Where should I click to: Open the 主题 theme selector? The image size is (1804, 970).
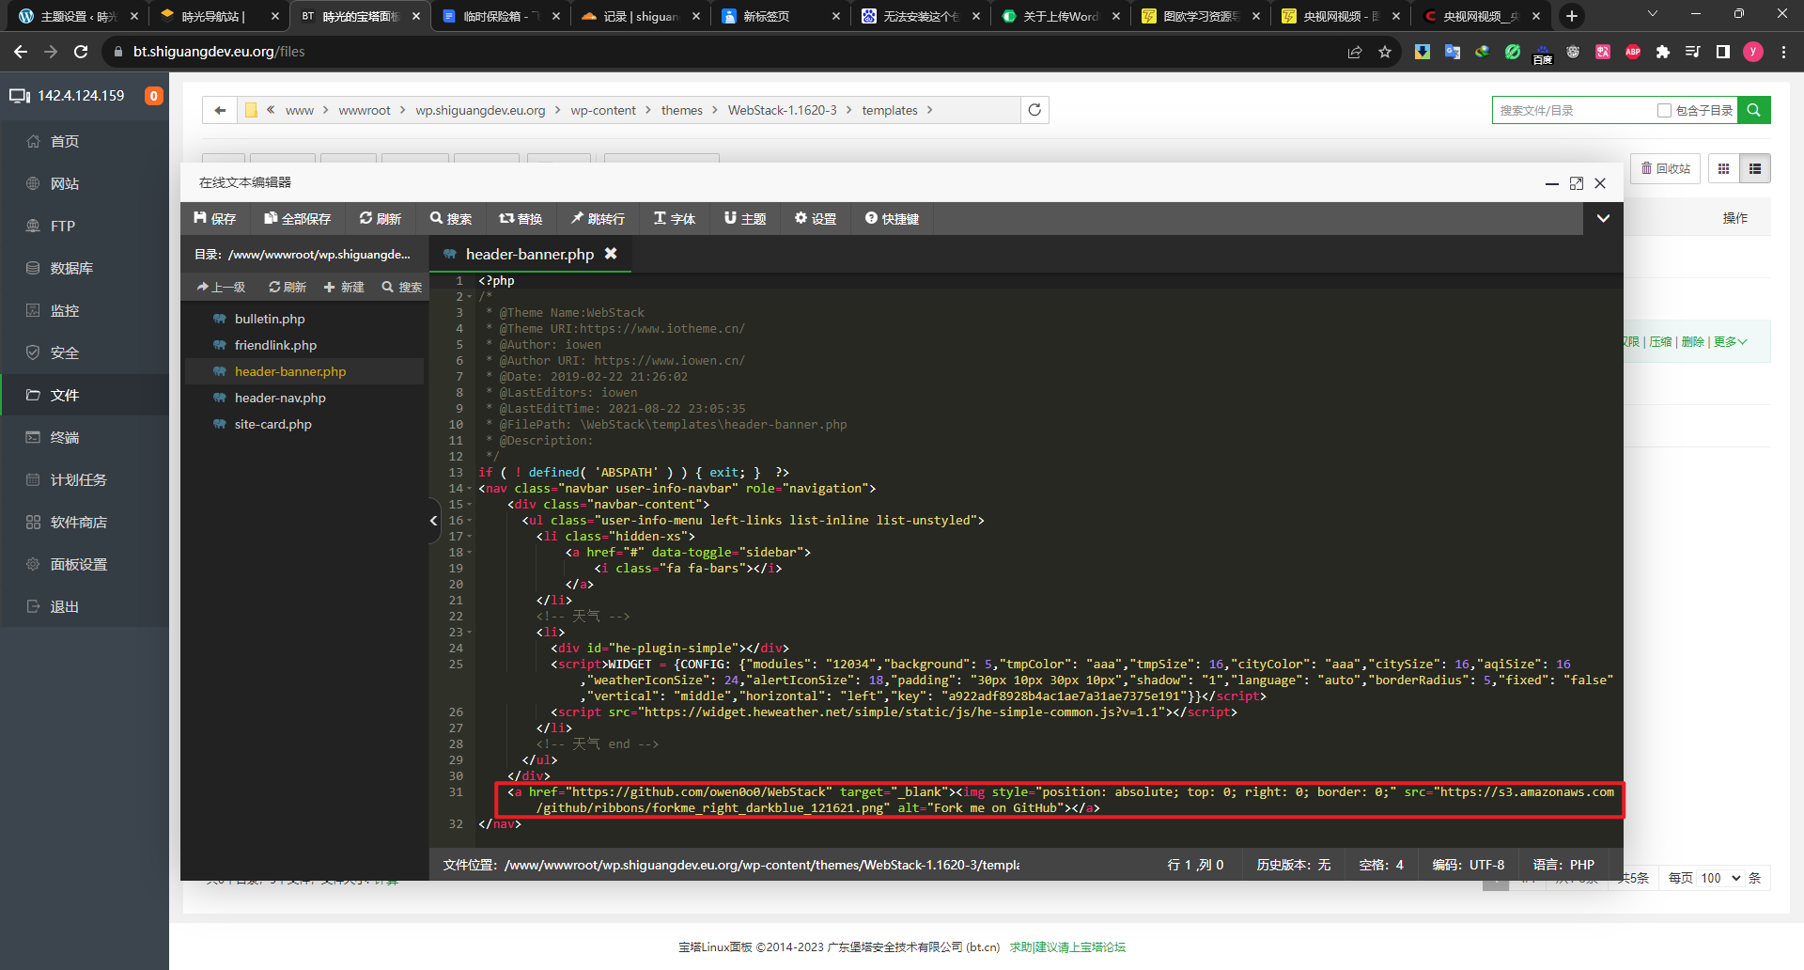click(745, 218)
